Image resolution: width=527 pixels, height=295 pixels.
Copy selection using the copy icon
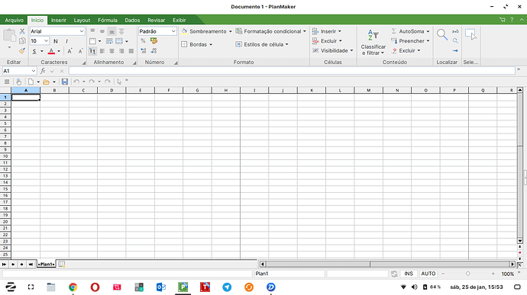point(22,41)
